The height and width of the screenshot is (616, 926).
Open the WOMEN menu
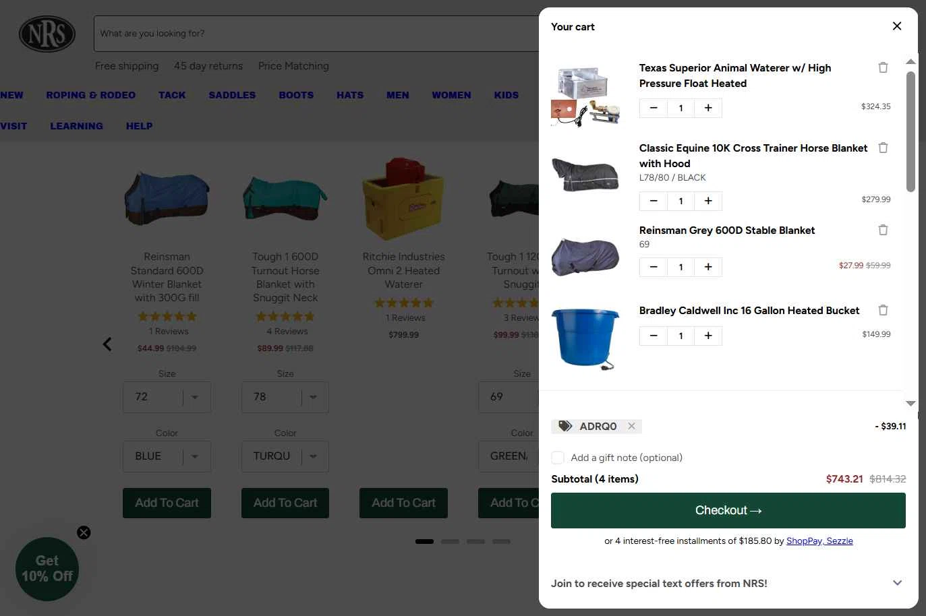451,95
